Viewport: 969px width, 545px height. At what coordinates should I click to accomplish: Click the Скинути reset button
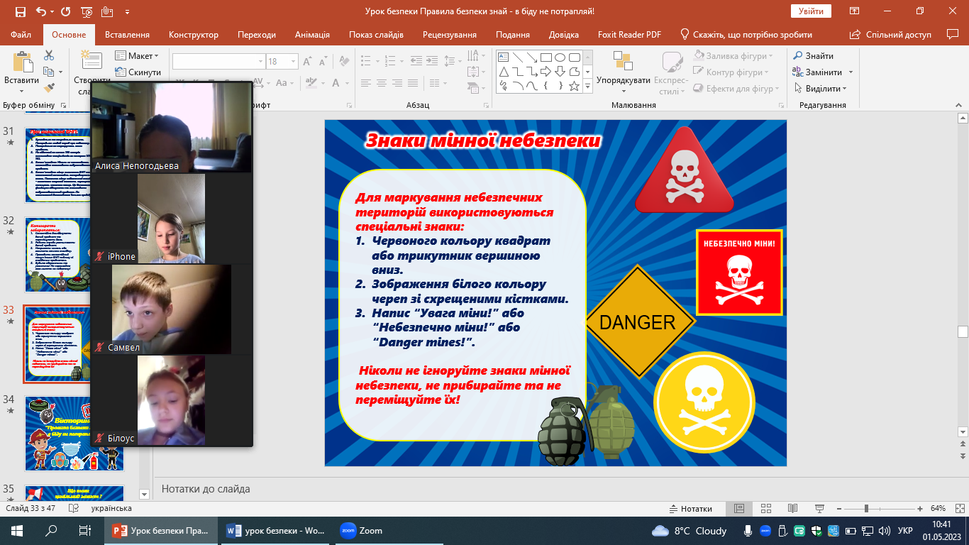point(138,72)
